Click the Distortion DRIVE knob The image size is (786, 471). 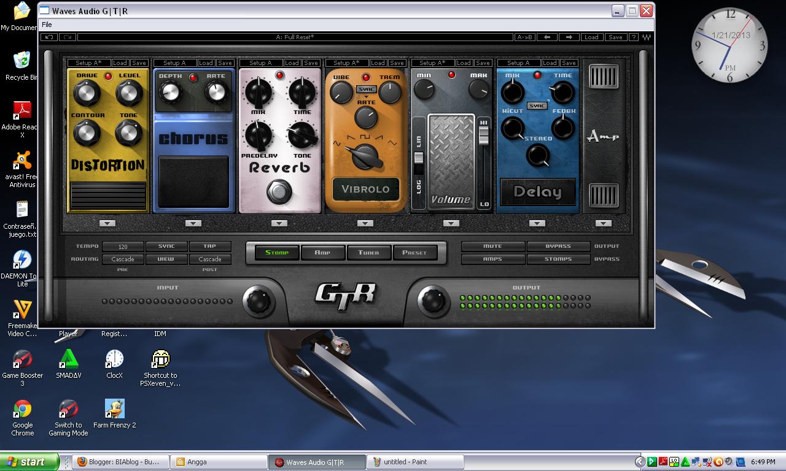coord(87,93)
